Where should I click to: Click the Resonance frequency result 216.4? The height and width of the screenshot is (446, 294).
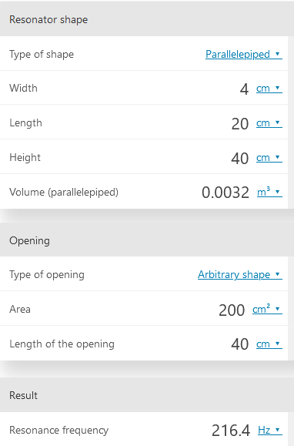[231, 431]
